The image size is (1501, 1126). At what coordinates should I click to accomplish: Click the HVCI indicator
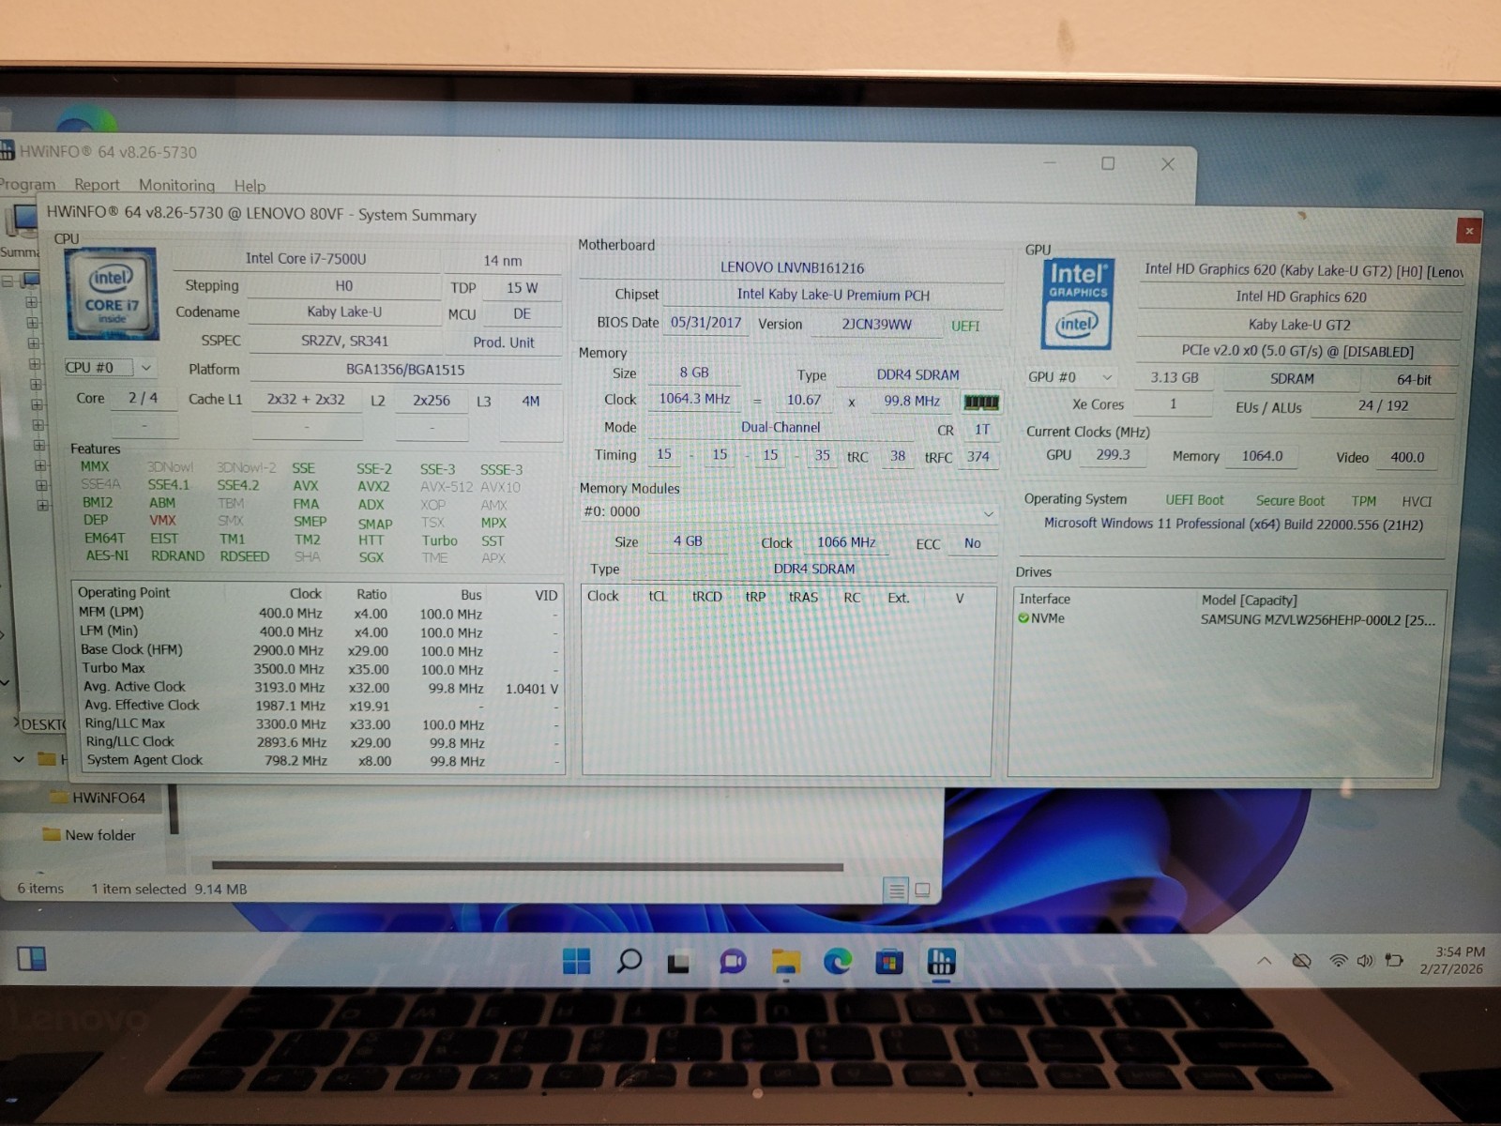click(1417, 501)
